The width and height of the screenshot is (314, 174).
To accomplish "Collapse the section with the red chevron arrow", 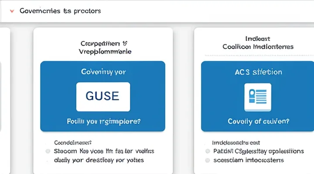I will (x=11, y=11).
